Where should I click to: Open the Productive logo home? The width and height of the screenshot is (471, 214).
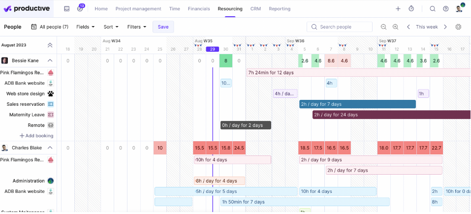click(27, 9)
